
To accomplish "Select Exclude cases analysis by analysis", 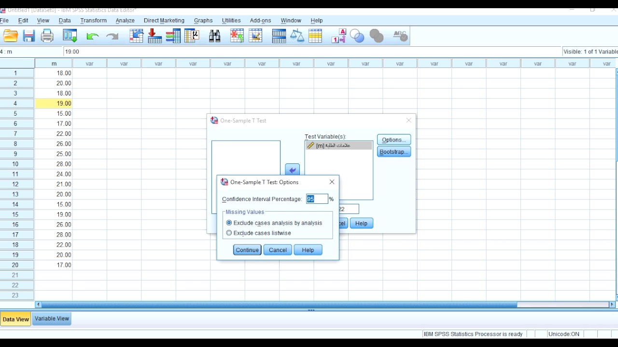I will pos(274,223).
